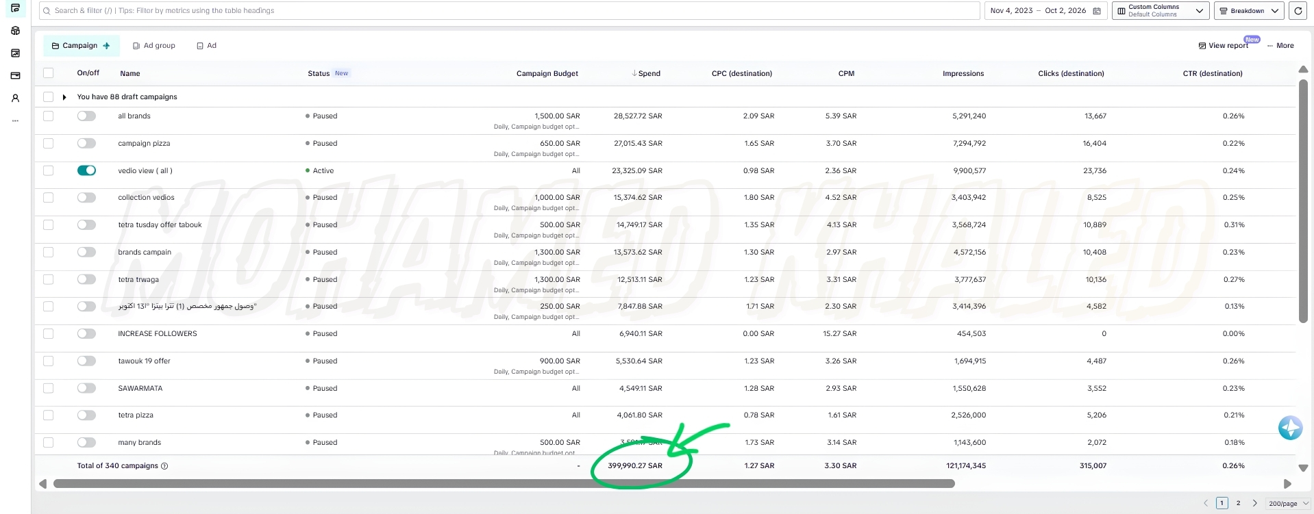The width and height of the screenshot is (1314, 514).
Task: Open the credit card billing icon in the sidebar
Action: 15,76
